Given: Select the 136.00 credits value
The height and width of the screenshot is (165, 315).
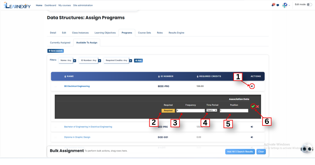Looking at the screenshot, I should (x=200, y=86).
